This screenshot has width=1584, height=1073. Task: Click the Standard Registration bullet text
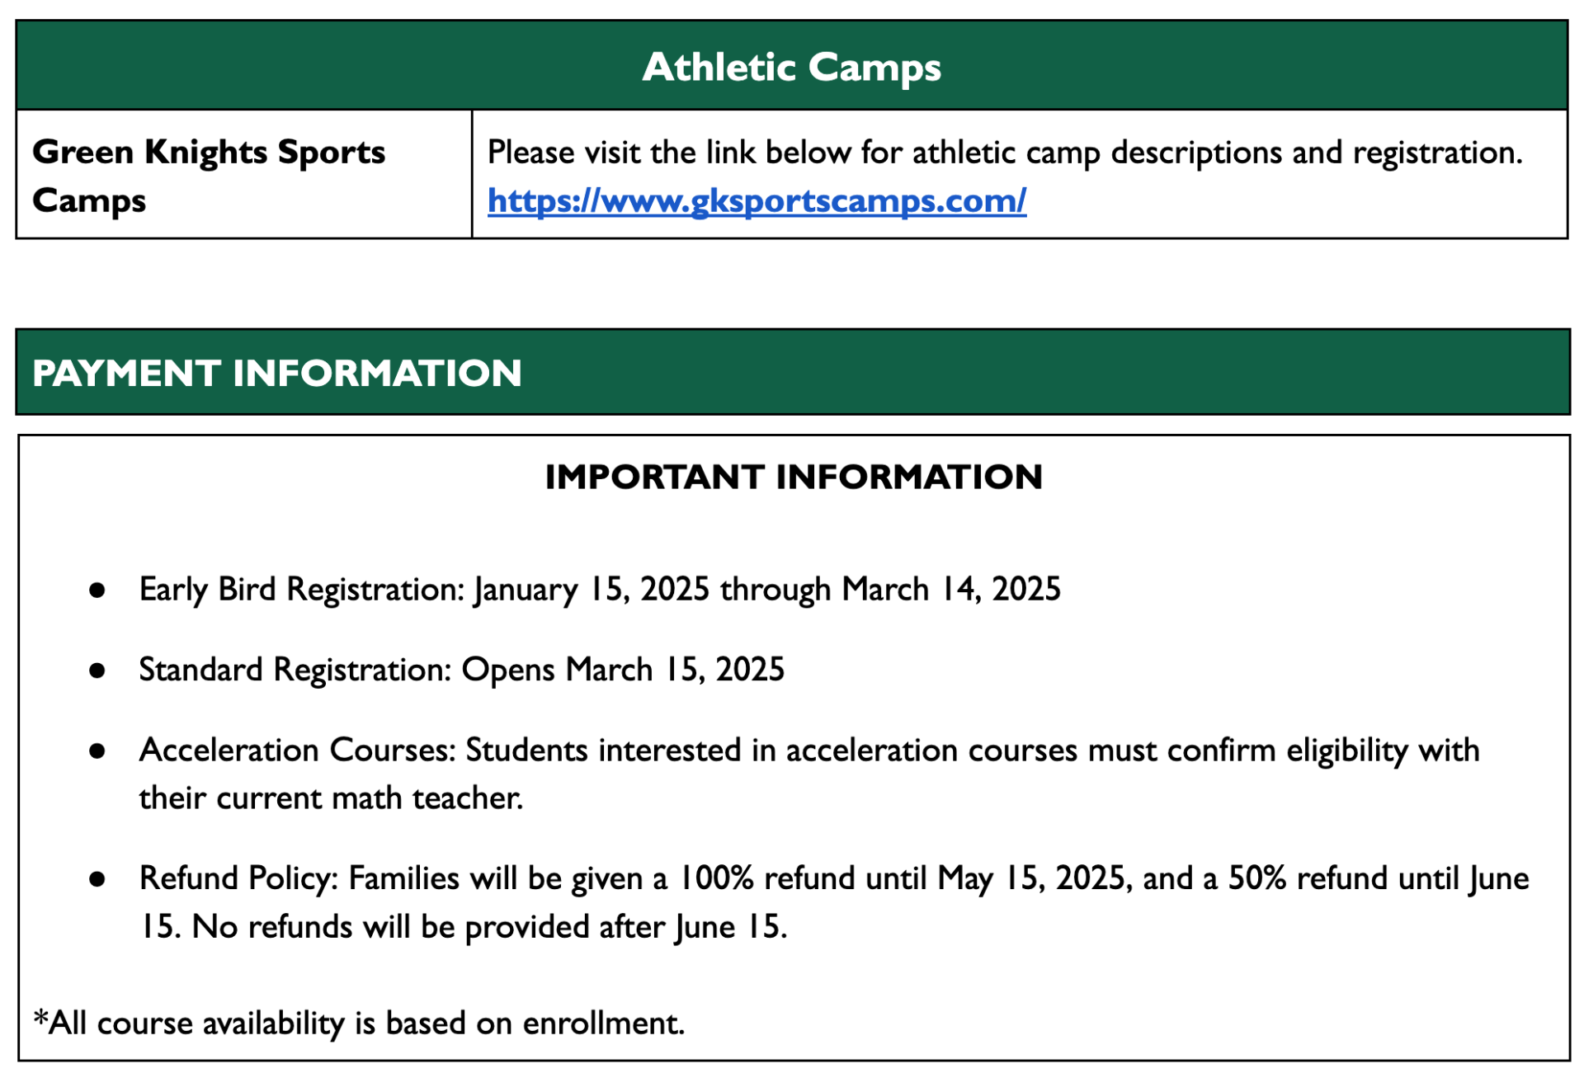461,670
